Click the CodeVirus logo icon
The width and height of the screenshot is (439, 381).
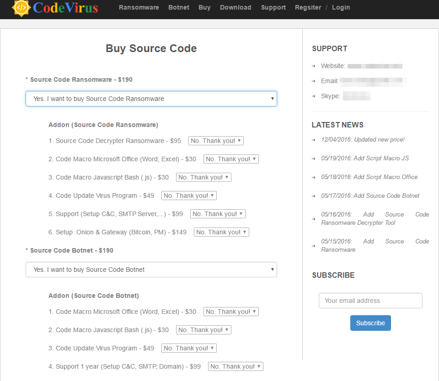(21, 8)
